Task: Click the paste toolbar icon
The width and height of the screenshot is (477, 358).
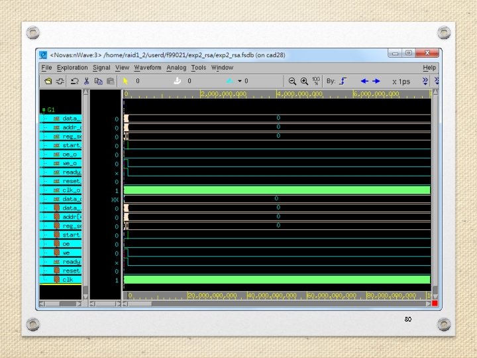Action: point(111,82)
